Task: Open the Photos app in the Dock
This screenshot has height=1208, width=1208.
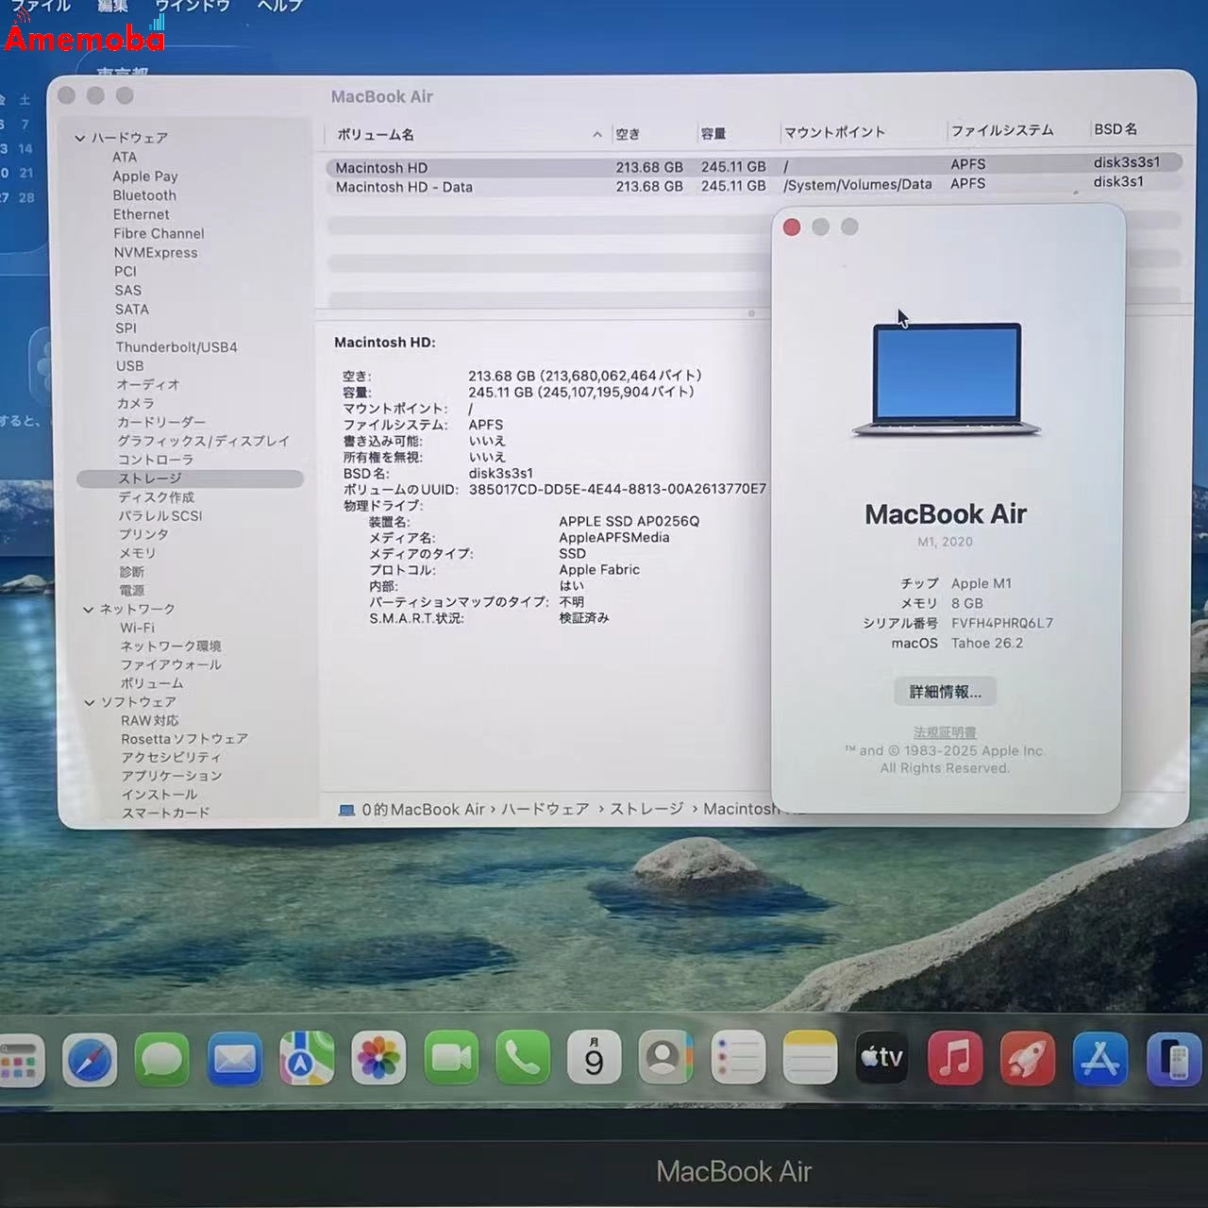Action: point(378,1059)
